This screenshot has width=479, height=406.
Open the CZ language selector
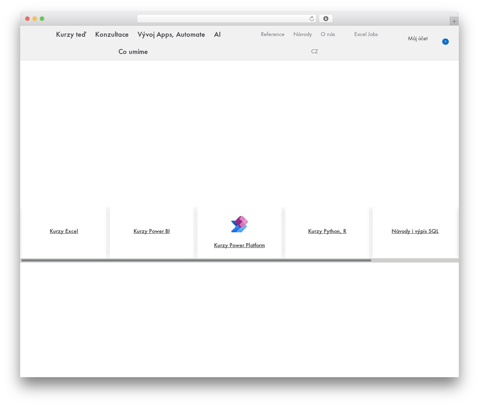point(314,51)
